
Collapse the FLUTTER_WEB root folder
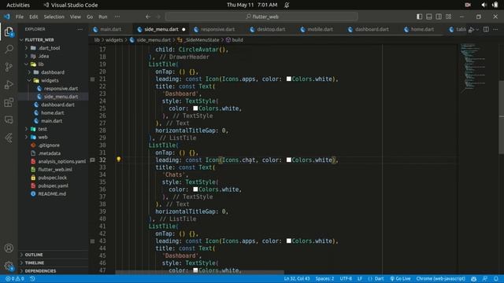[21, 40]
